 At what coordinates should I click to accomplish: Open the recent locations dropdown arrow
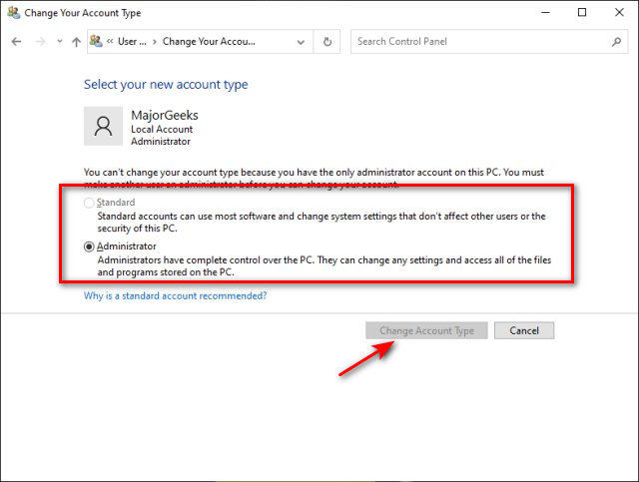click(60, 42)
